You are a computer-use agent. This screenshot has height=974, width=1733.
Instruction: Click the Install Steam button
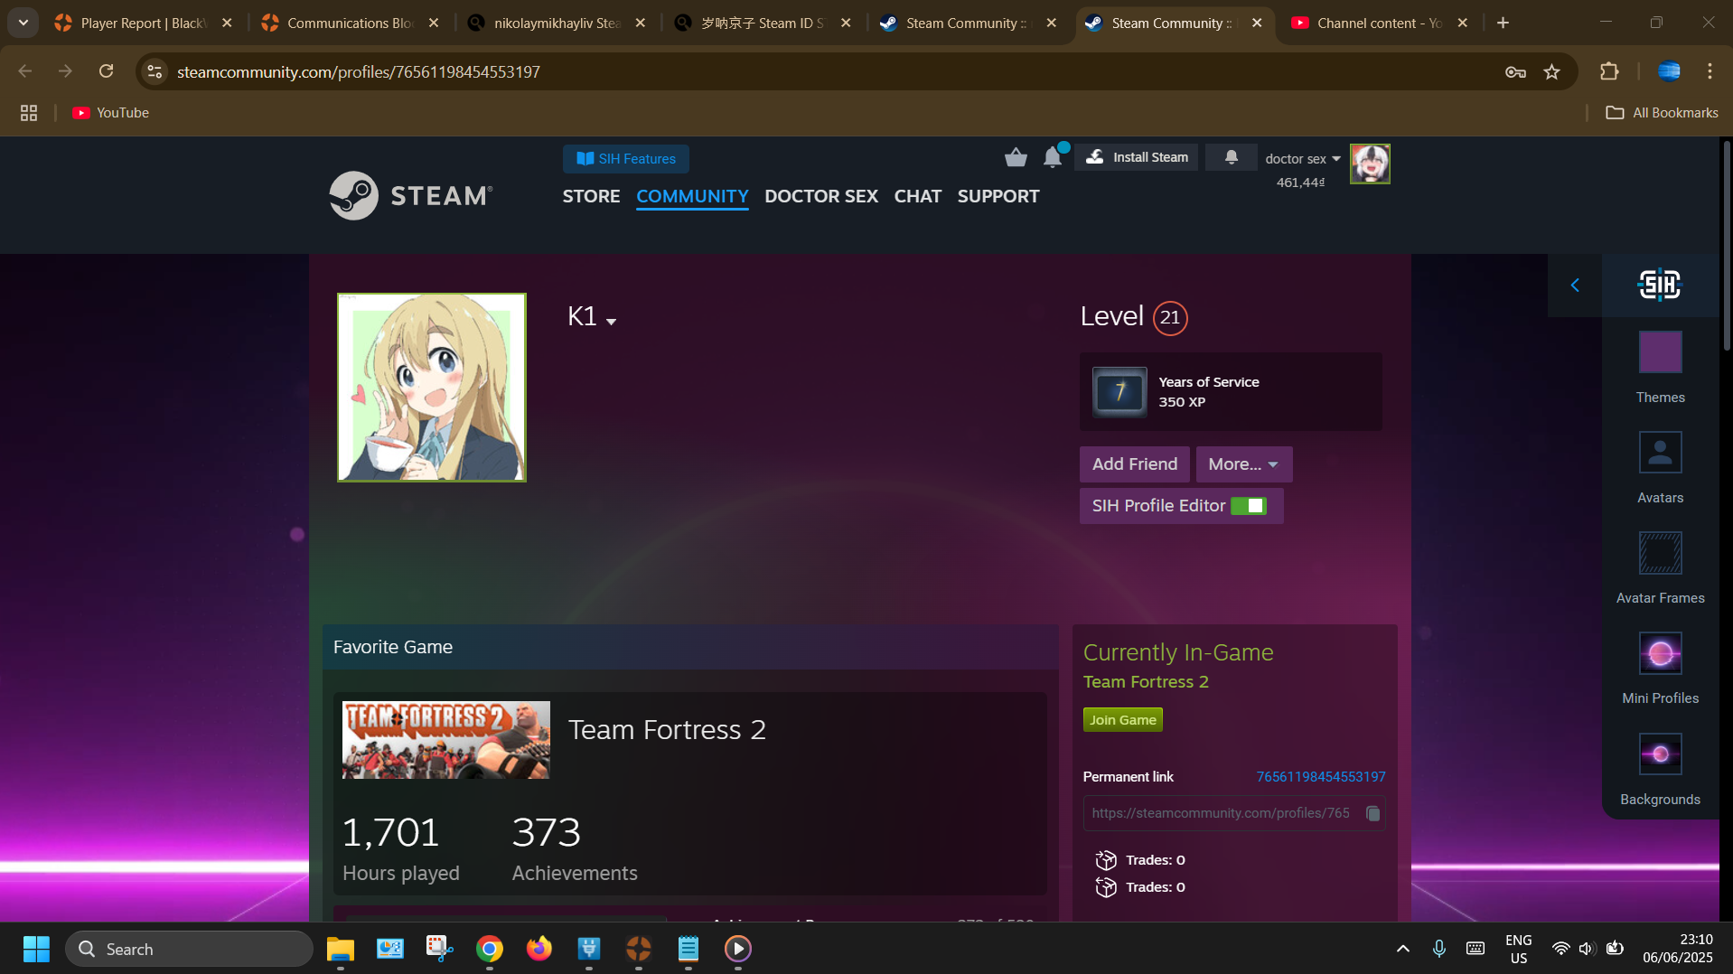[x=1137, y=157]
